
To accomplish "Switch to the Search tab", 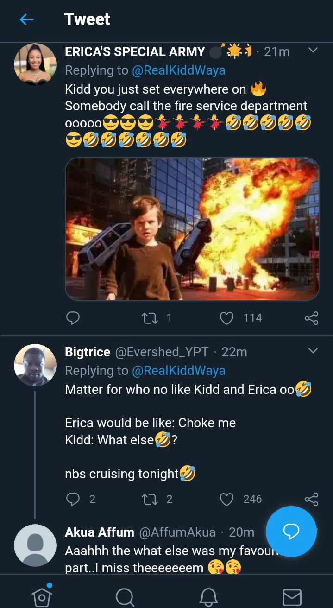I will coord(125,597).
